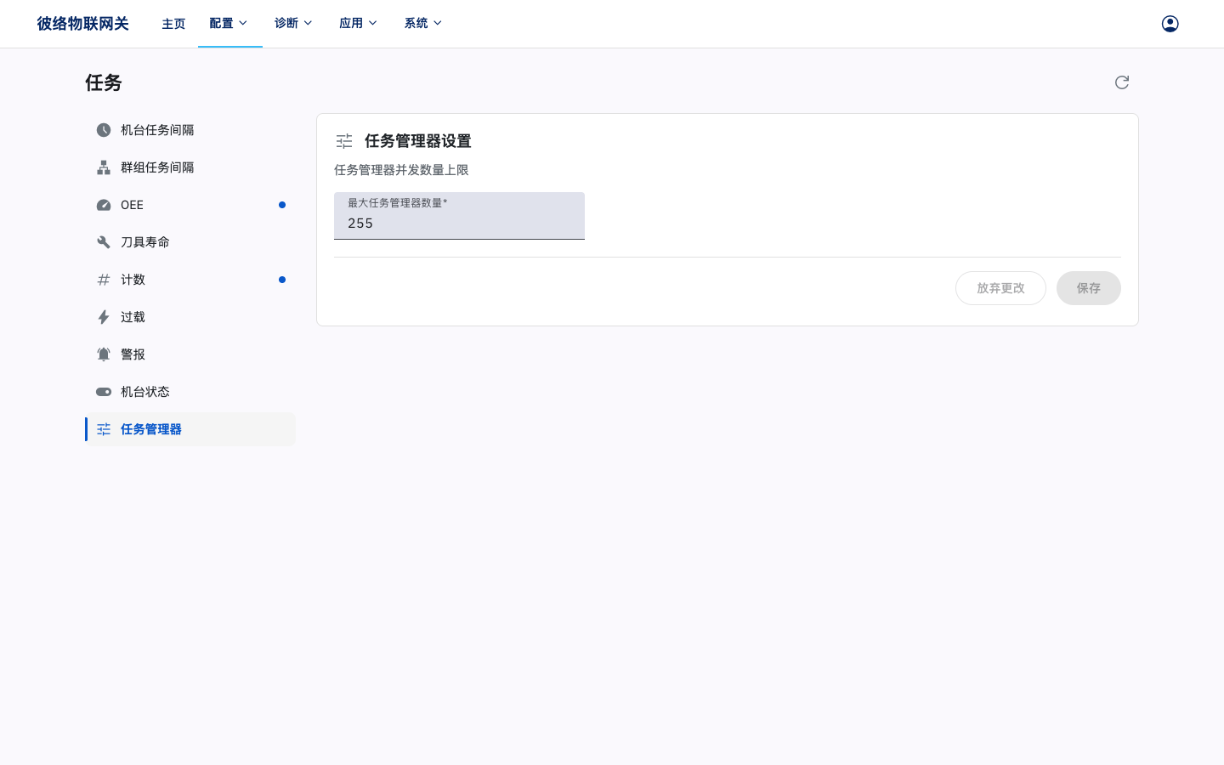
Task: Click the hash icon for 计数
Action: point(104,280)
